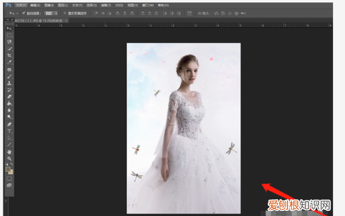Click Align vertical centers button

[x=103, y=13]
